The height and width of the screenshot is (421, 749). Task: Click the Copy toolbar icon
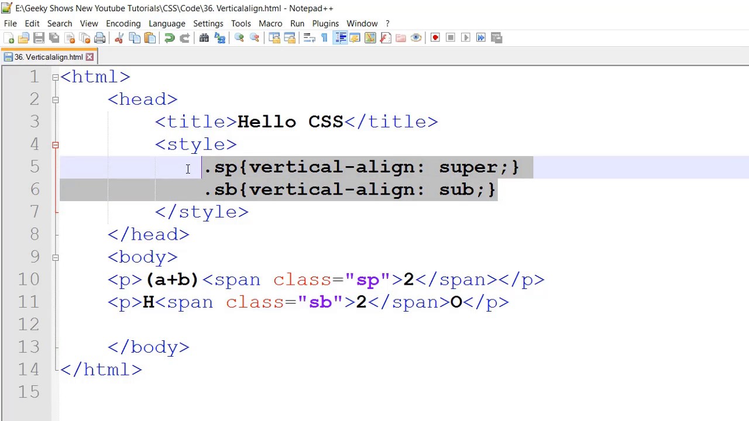click(x=135, y=38)
